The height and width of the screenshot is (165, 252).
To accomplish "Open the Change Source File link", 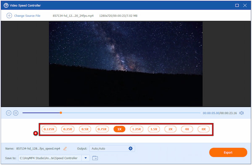I will [x=27, y=15].
